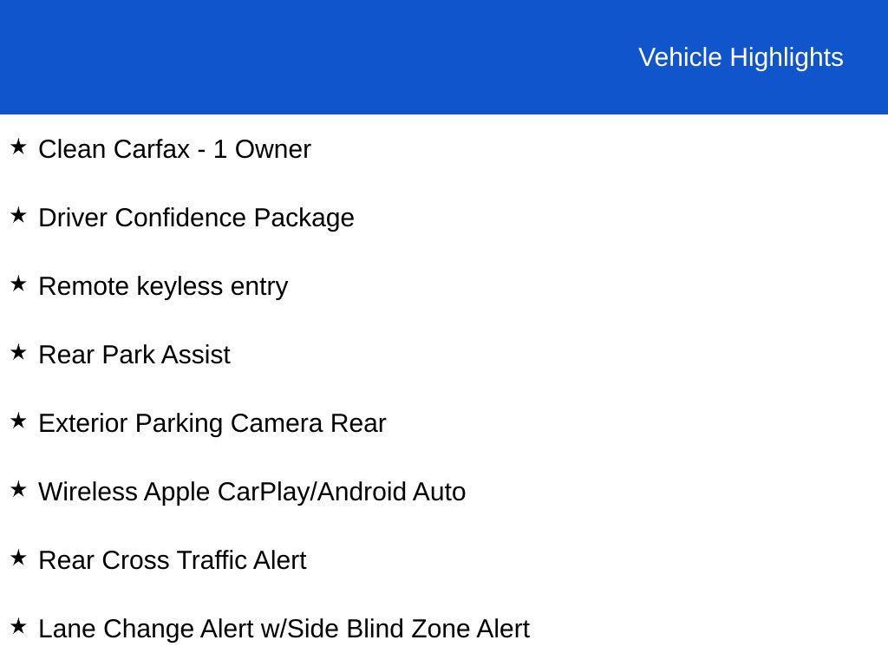The height and width of the screenshot is (666, 888).
Task: Select the Rear Cross Traffic Alert highlight
Action: coord(173,560)
